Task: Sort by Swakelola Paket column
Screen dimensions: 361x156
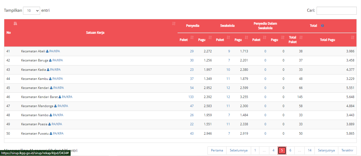Action: [x=228, y=38]
